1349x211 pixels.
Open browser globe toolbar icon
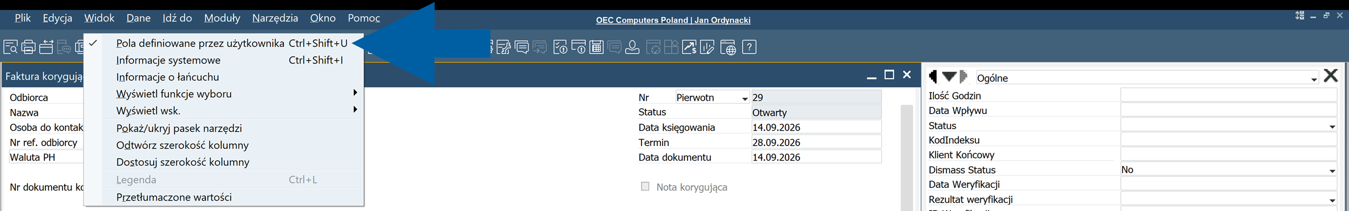[x=728, y=47]
